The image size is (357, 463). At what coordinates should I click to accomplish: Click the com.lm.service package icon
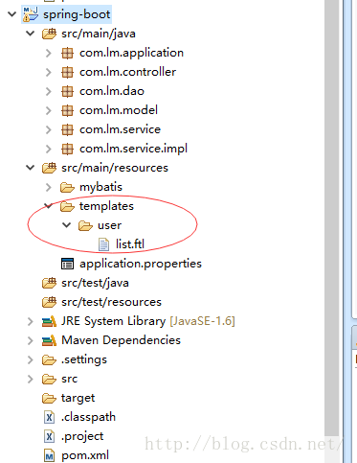[x=67, y=129]
